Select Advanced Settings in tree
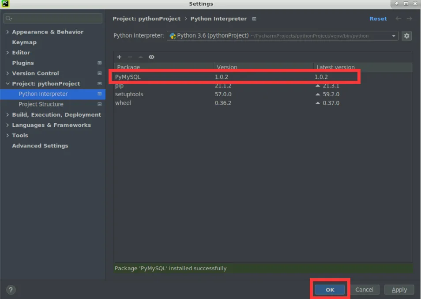Screen dimensions: 421x299 40,146
